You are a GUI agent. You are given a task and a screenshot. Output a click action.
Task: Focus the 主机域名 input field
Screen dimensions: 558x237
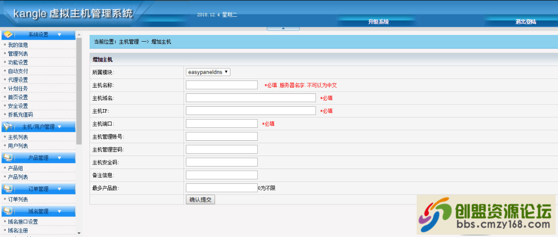[x=251, y=98]
